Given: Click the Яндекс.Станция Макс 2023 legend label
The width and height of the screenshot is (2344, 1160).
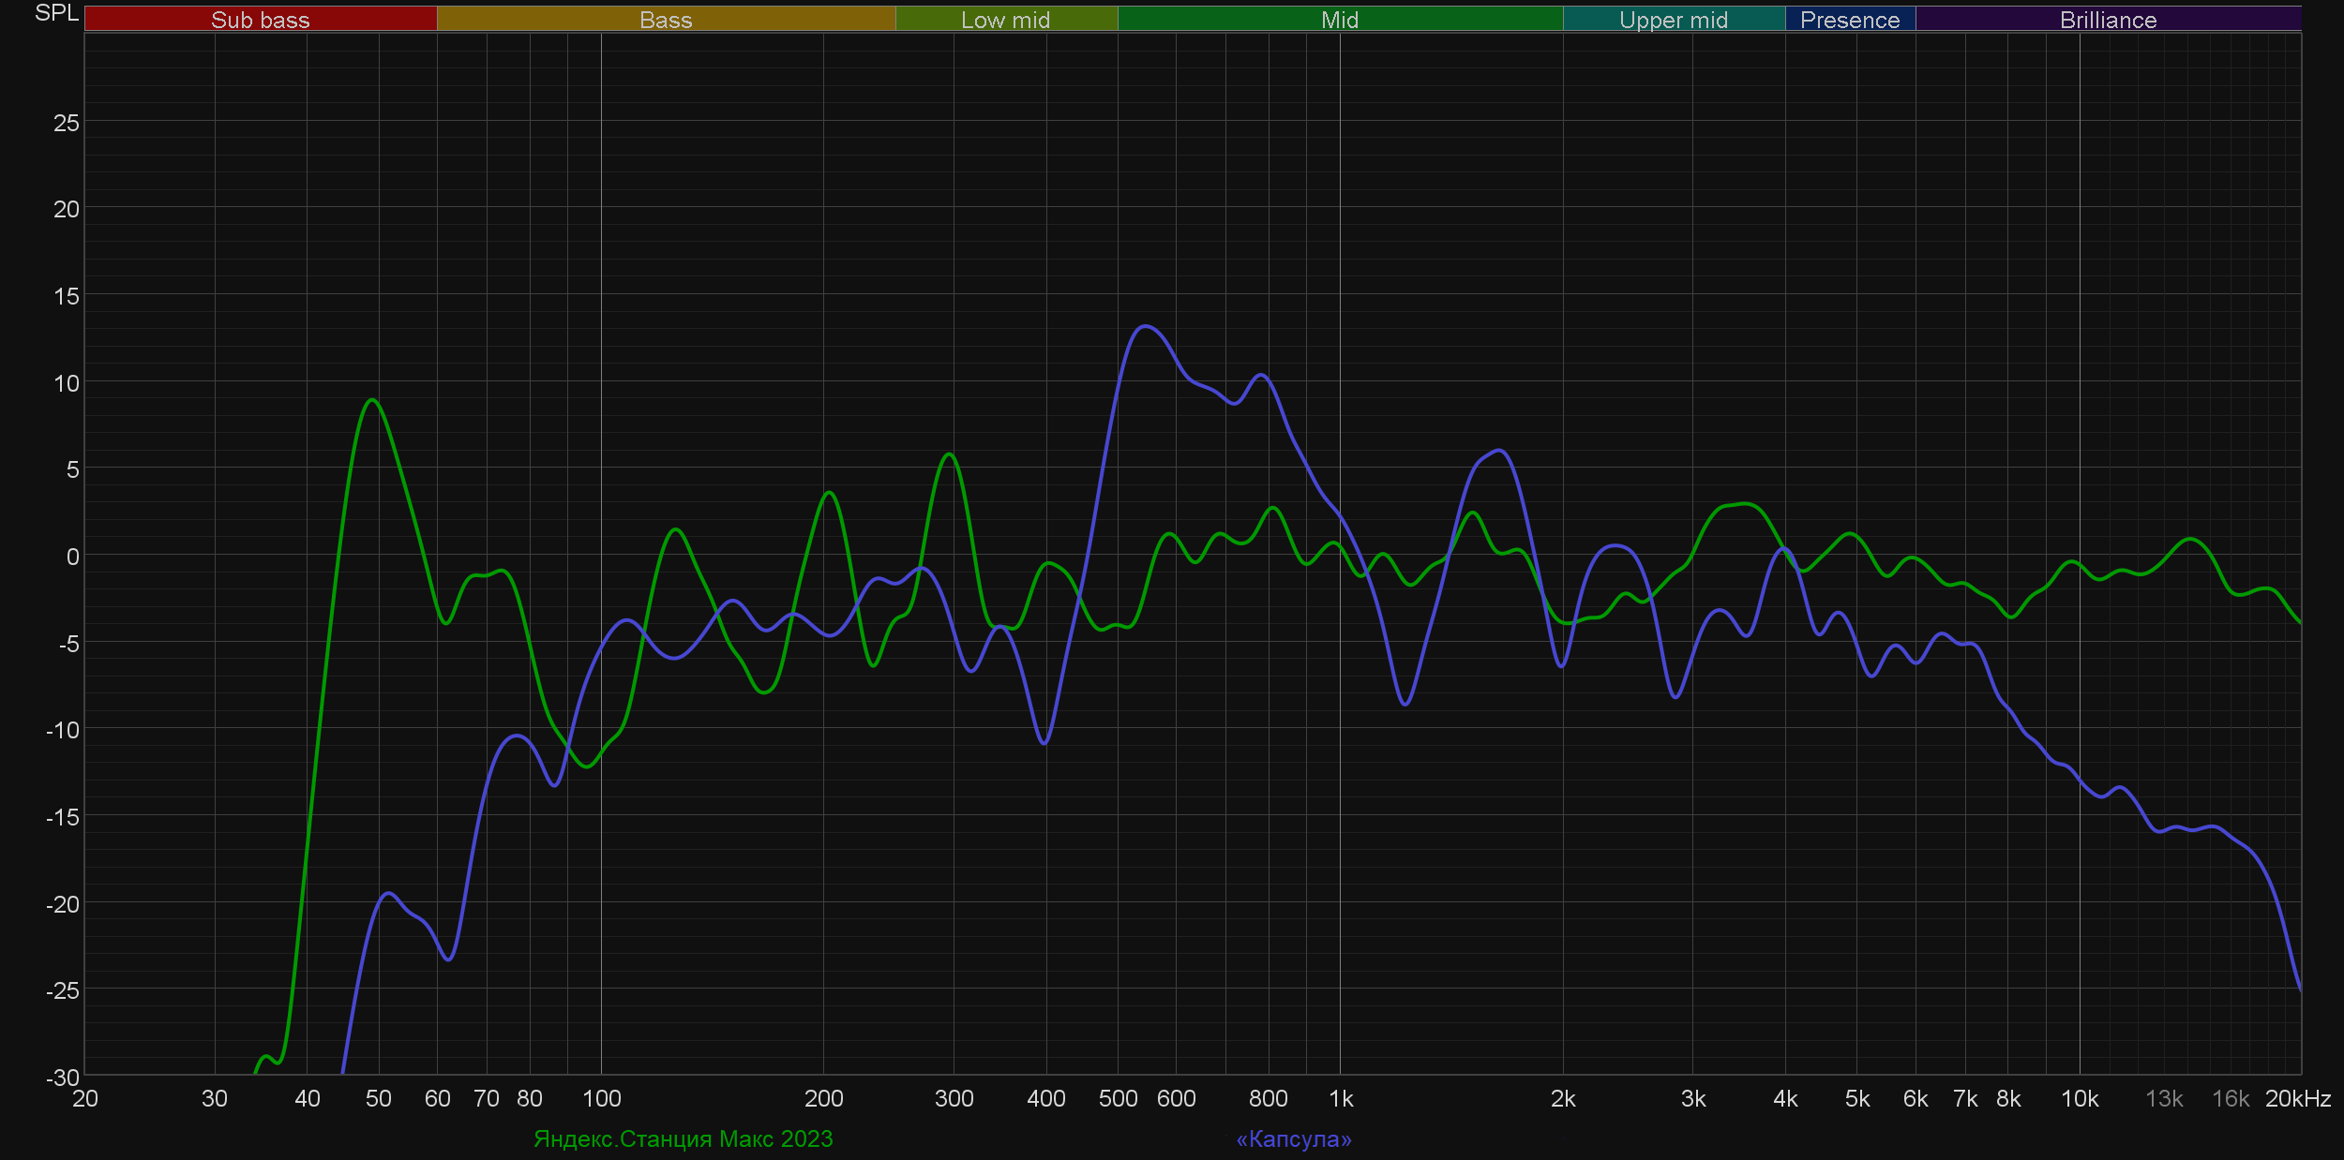Looking at the screenshot, I should [x=683, y=1138].
